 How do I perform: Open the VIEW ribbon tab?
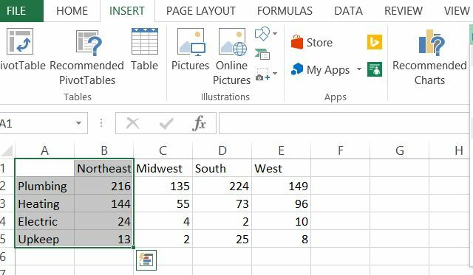point(457,11)
